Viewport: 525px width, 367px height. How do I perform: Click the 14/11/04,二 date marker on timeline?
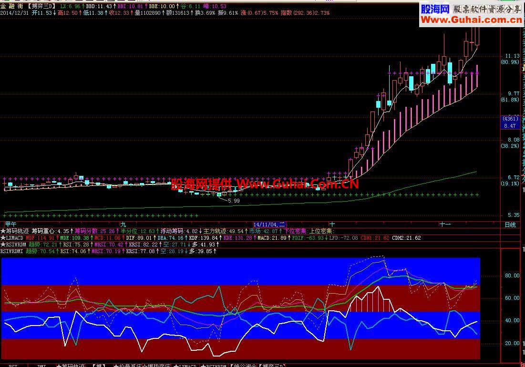coord(269,224)
